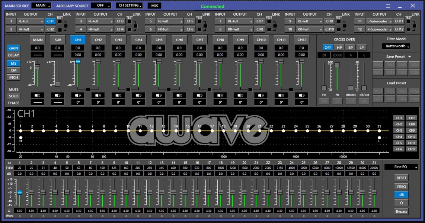Mute the MAIN channel speaker icon

38,95
